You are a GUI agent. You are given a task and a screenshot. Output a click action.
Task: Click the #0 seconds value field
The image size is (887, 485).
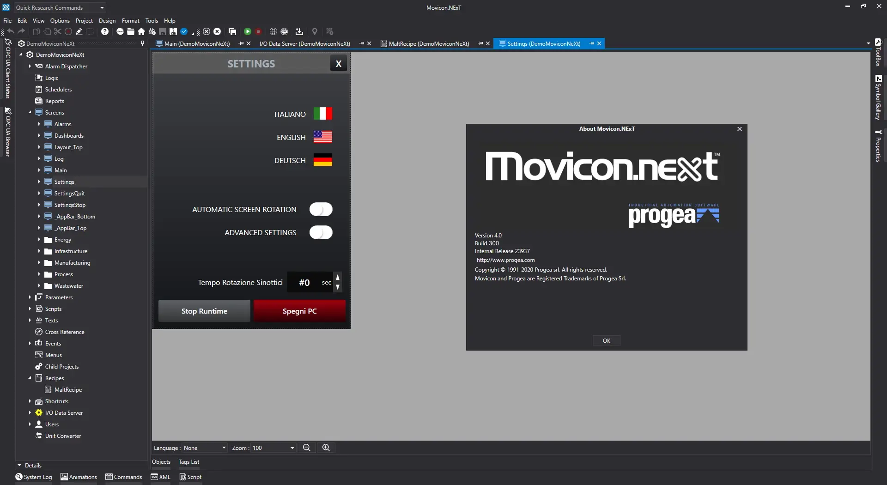click(304, 282)
